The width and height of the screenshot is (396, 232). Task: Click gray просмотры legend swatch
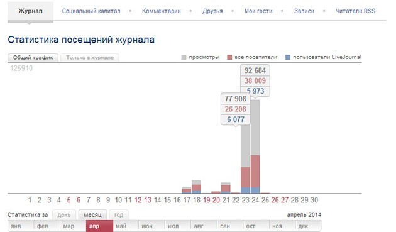click(x=184, y=58)
